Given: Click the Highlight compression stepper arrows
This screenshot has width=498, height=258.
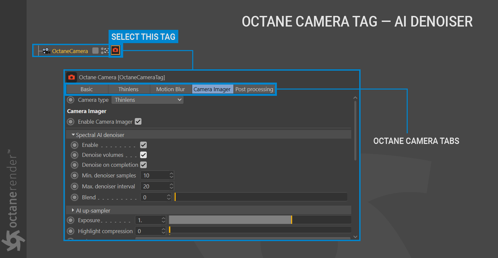Looking at the screenshot, I should [x=163, y=231].
